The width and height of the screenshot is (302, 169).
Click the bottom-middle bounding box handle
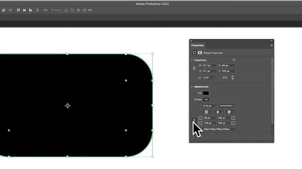(67, 156)
